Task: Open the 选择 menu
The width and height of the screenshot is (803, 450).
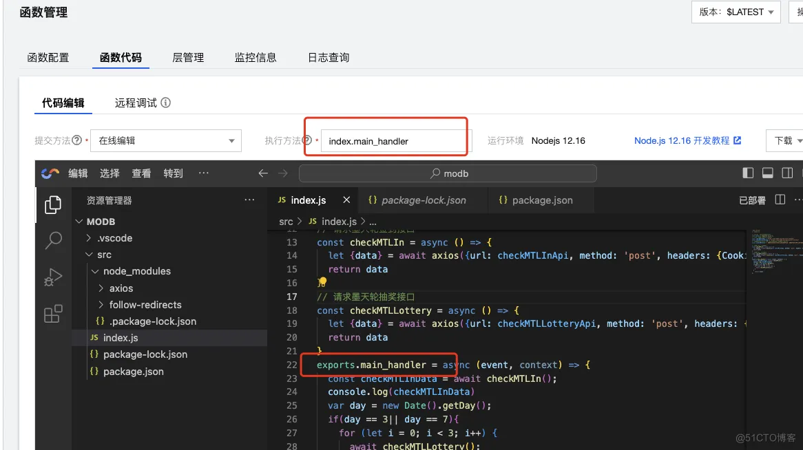Action: tap(109, 173)
